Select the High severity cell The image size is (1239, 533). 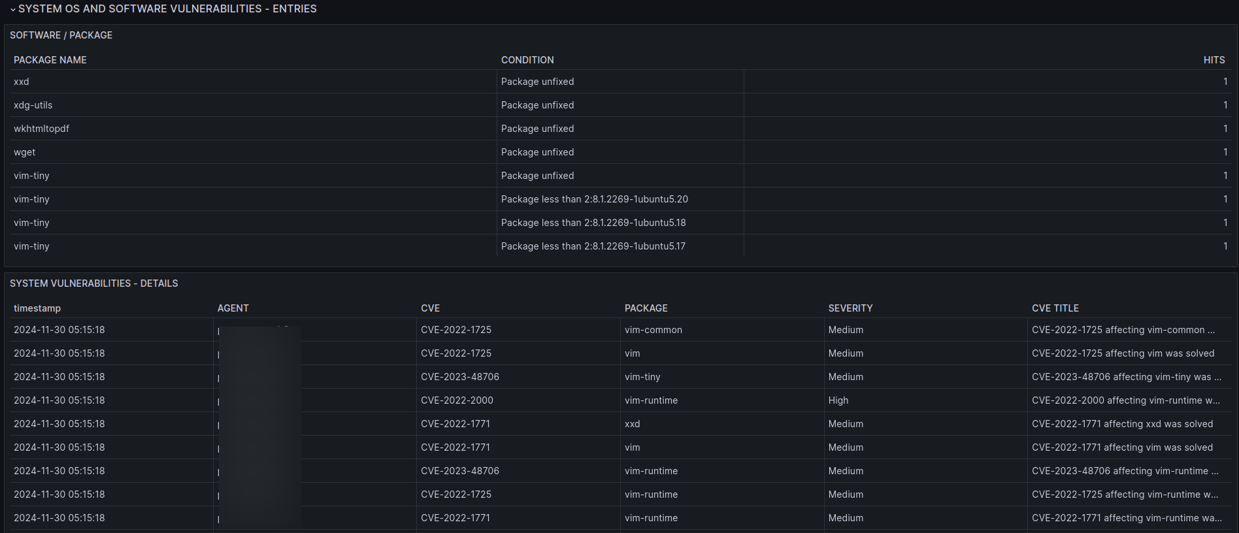[838, 400]
